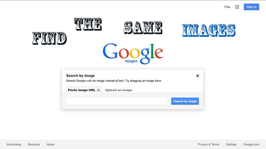Switch to the Upload an image tab

(119, 90)
